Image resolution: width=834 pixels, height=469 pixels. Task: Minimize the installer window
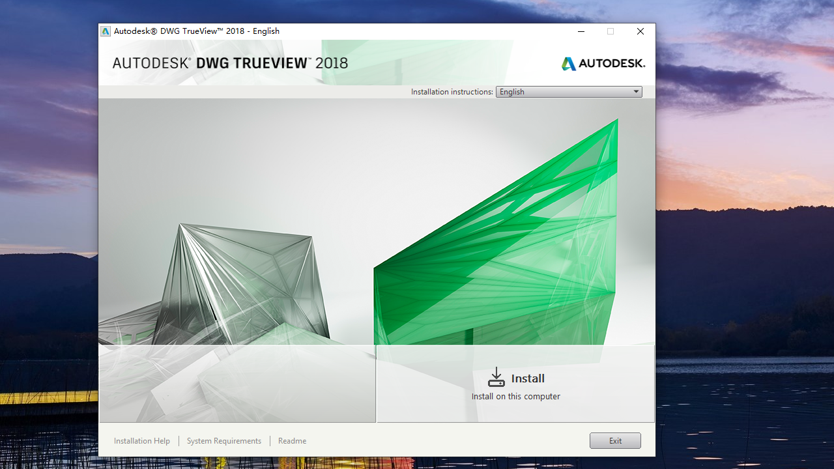pos(581,31)
